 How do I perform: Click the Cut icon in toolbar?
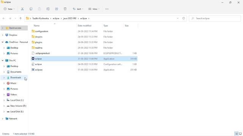22,9
